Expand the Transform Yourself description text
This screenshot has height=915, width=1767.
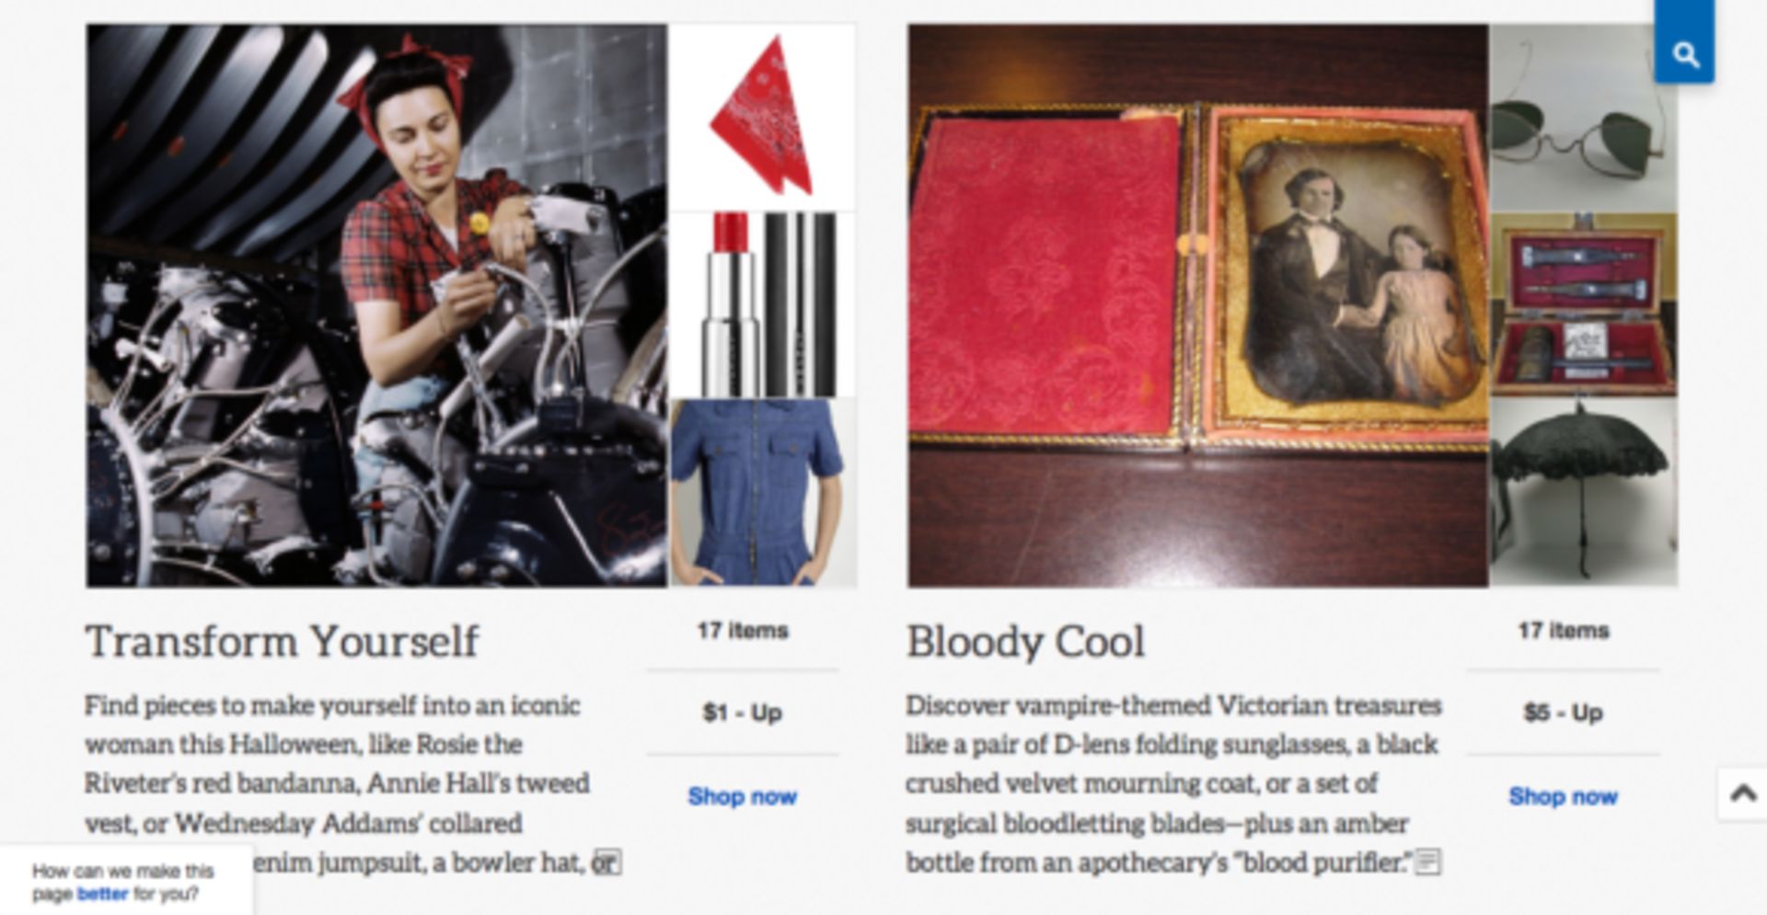point(606,863)
